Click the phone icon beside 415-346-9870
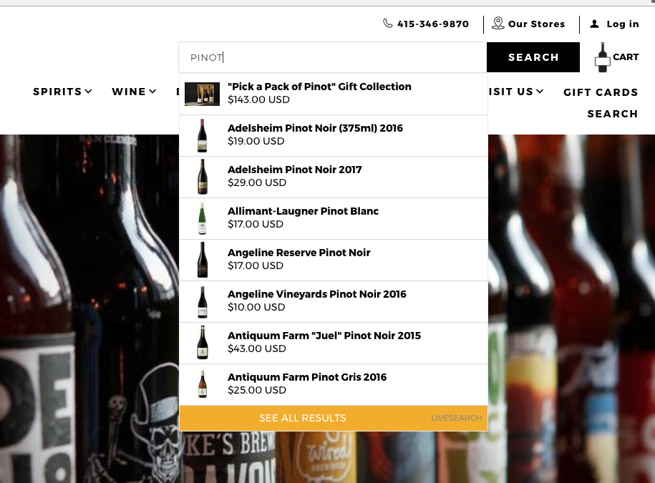Viewport: 655px width, 483px height. (387, 24)
